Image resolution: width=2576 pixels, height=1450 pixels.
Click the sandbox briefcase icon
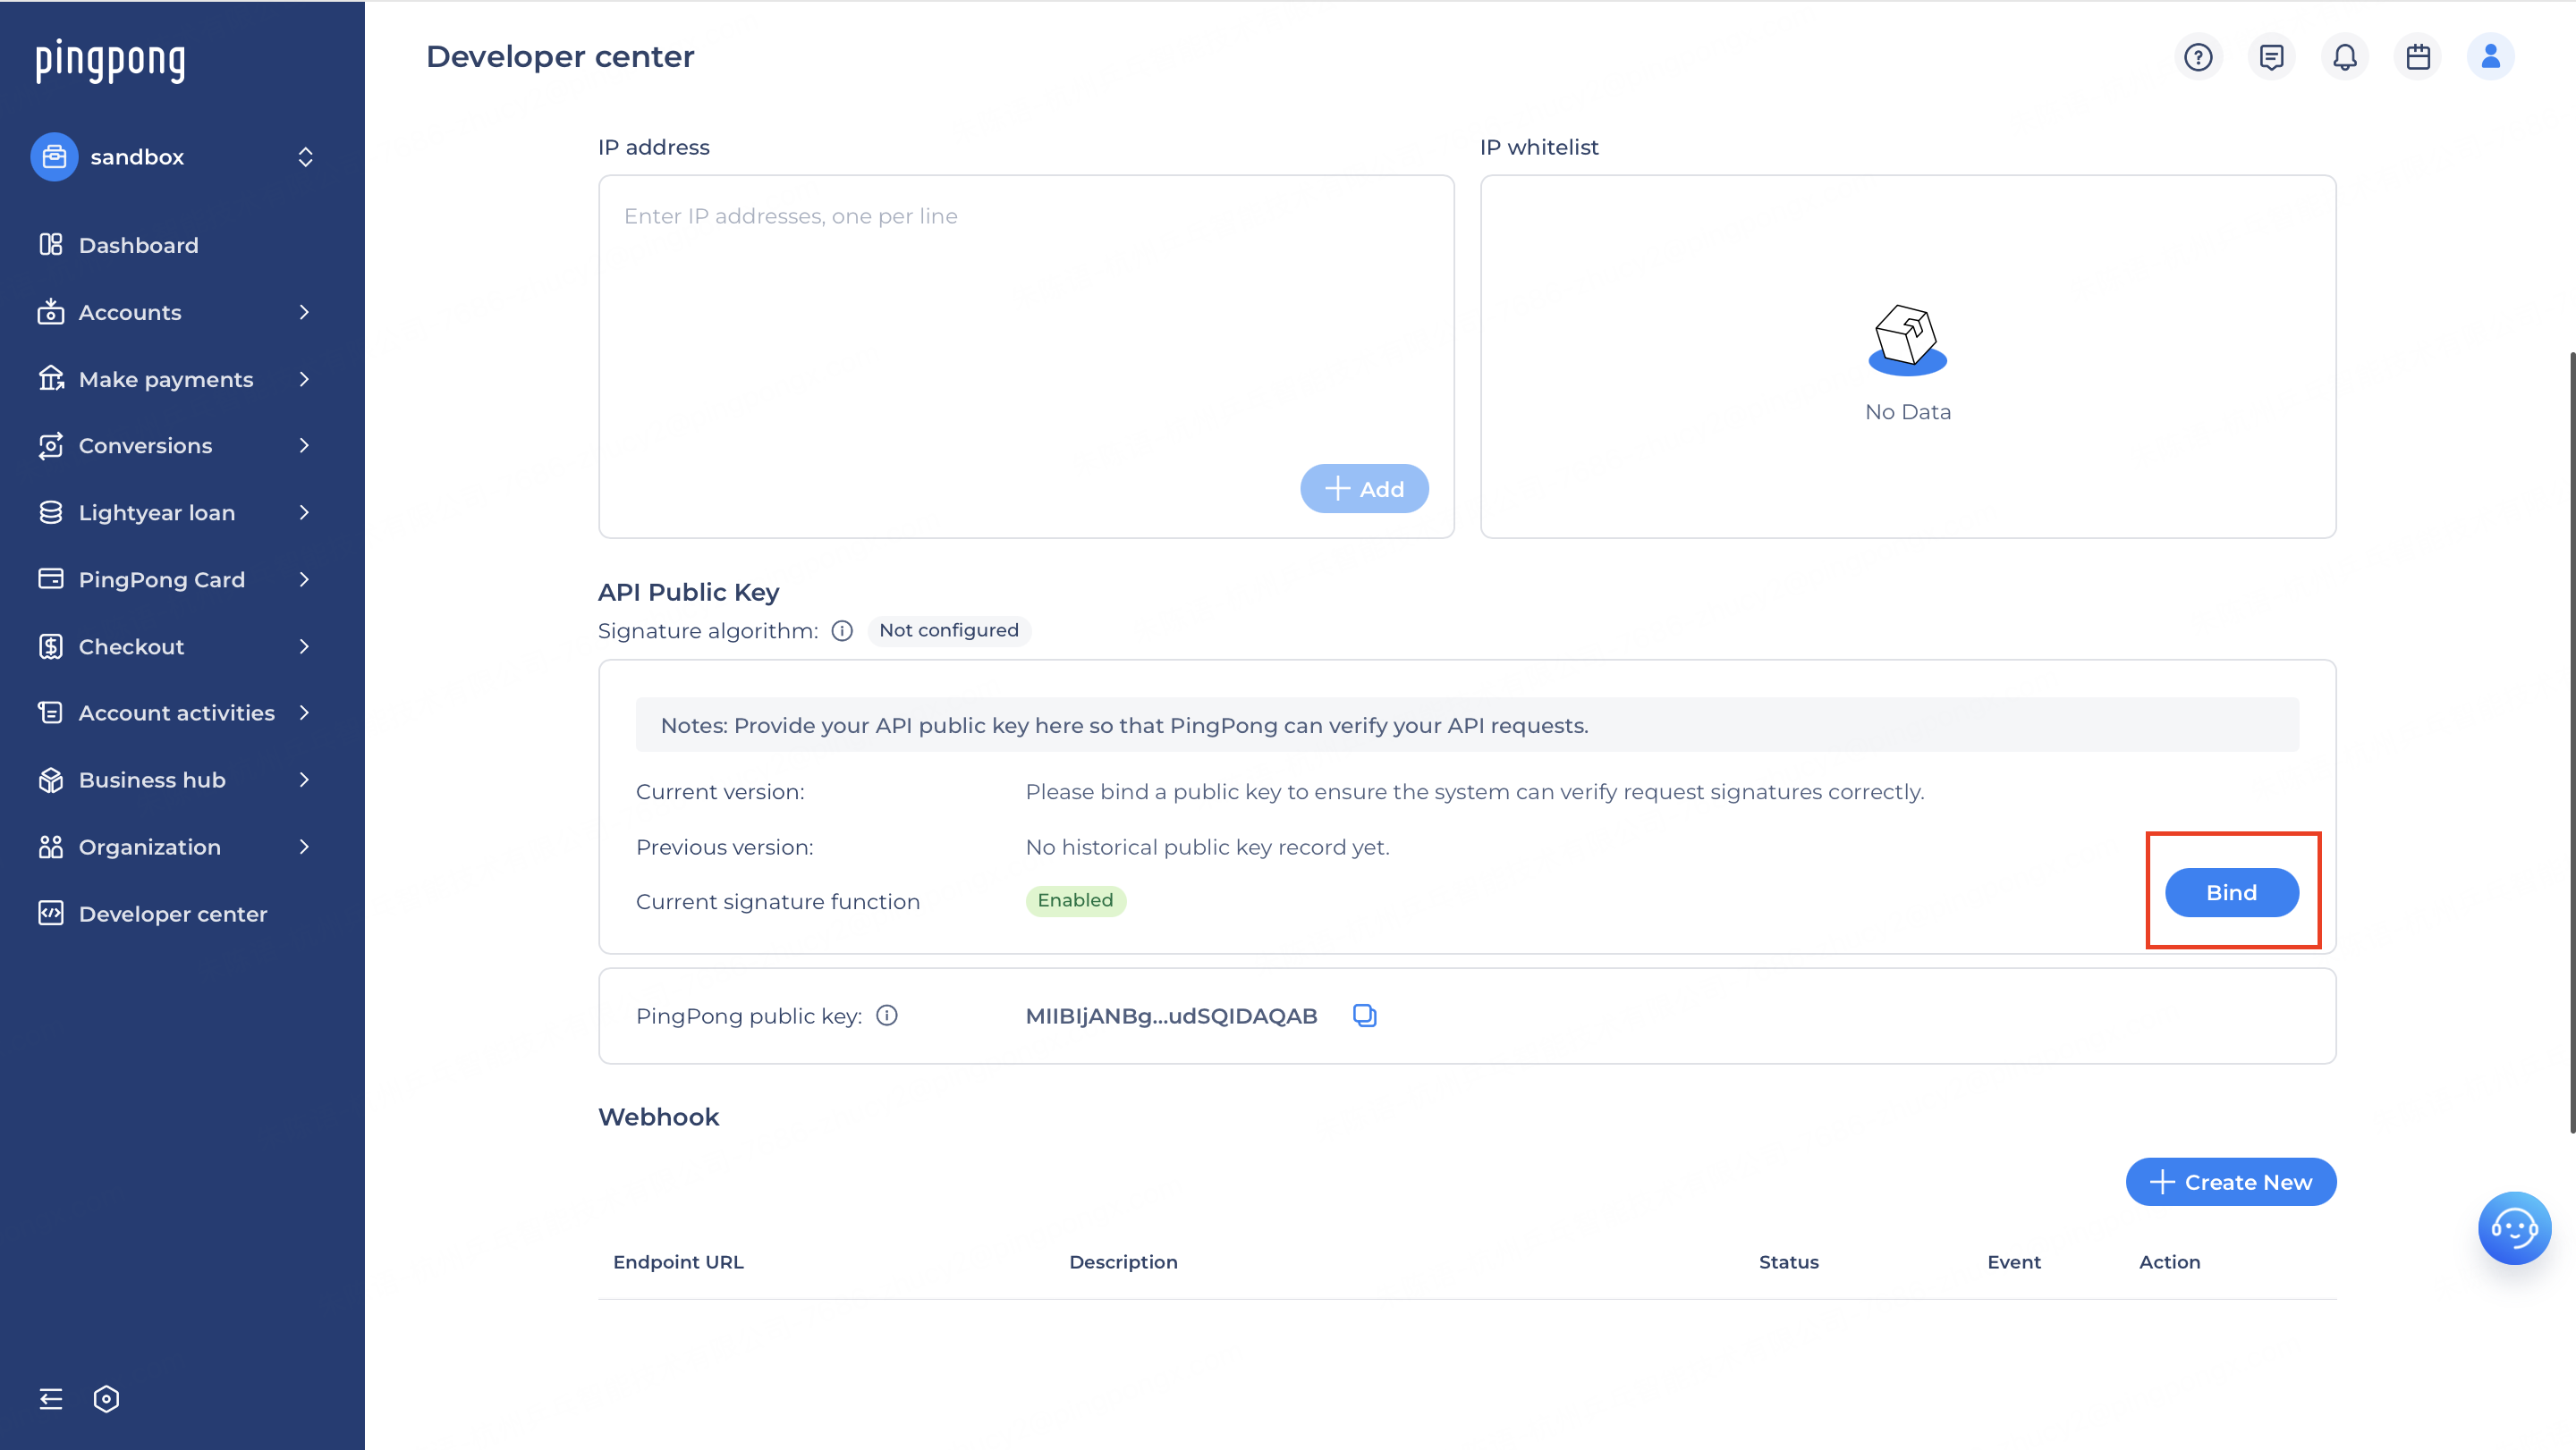pyautogui.click(x=54, y=157)
